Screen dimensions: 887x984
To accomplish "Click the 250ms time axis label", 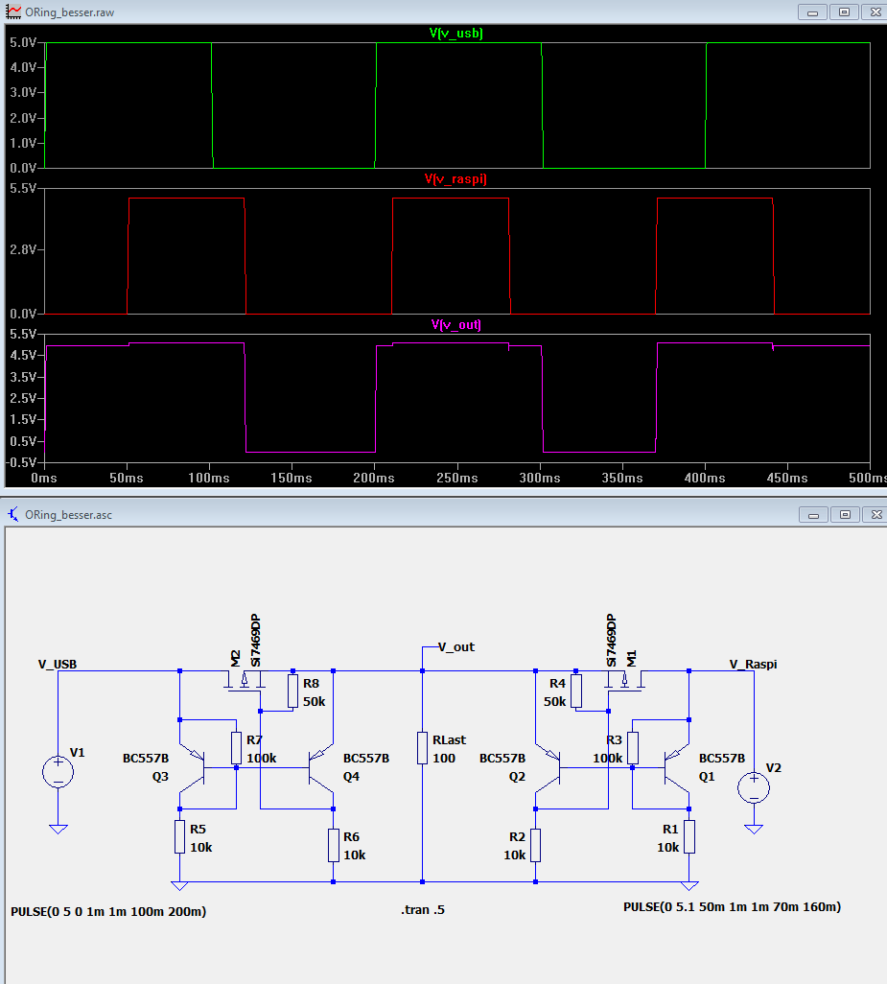I will tap(456, 479).
